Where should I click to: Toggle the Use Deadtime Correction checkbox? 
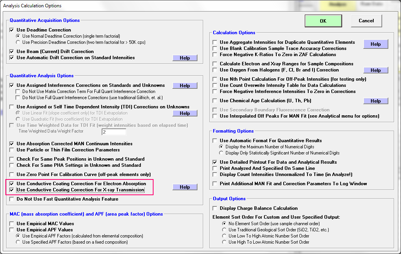pos(12,30)
